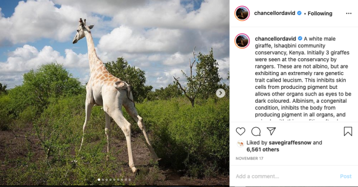Viewport: 358px width, 187px height.
Task: Open the comment speech bubble icon
Action: [x=256, y=131]
